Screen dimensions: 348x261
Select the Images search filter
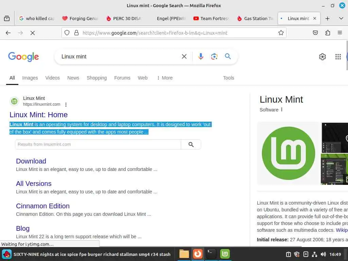click(30, 78)
